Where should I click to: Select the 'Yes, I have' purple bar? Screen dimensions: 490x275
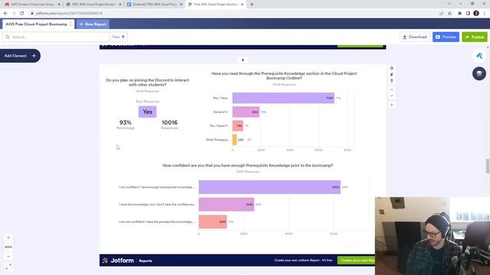point(283,98)
